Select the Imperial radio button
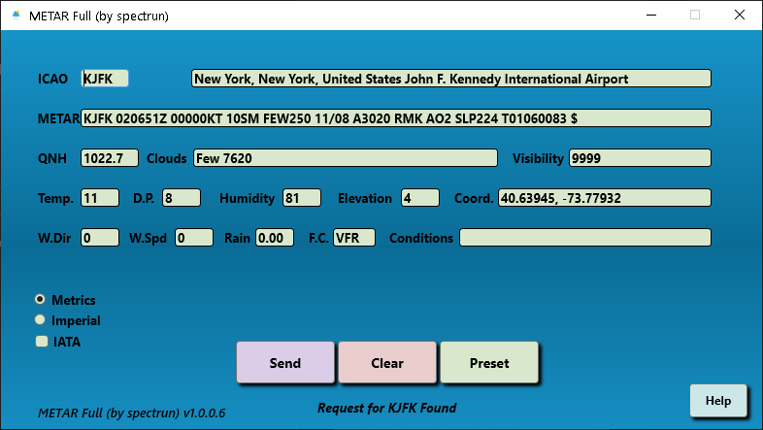 (40, 320)
